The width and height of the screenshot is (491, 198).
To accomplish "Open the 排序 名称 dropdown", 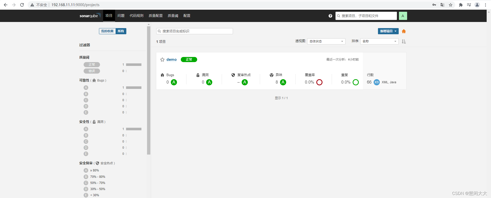I will pos(380,41).
